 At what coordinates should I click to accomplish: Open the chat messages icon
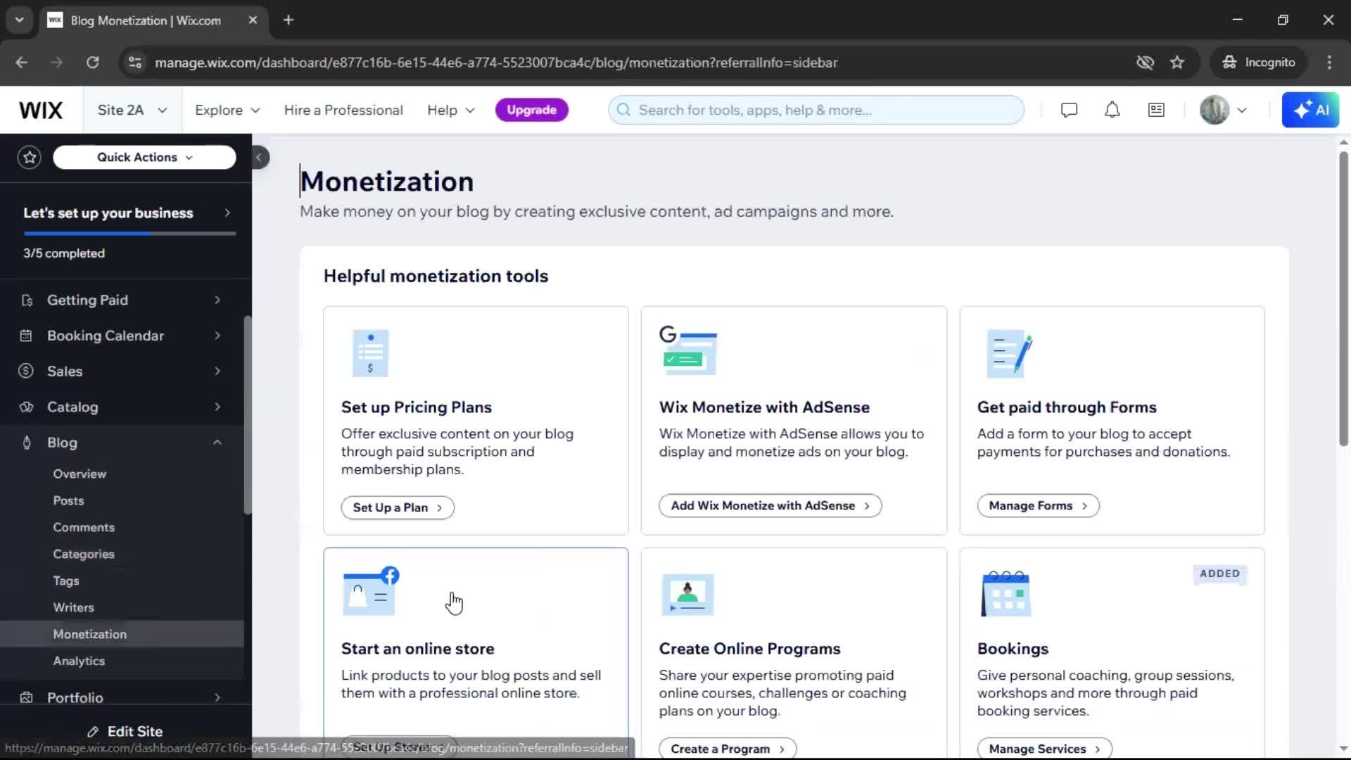tap(1069, 110)
